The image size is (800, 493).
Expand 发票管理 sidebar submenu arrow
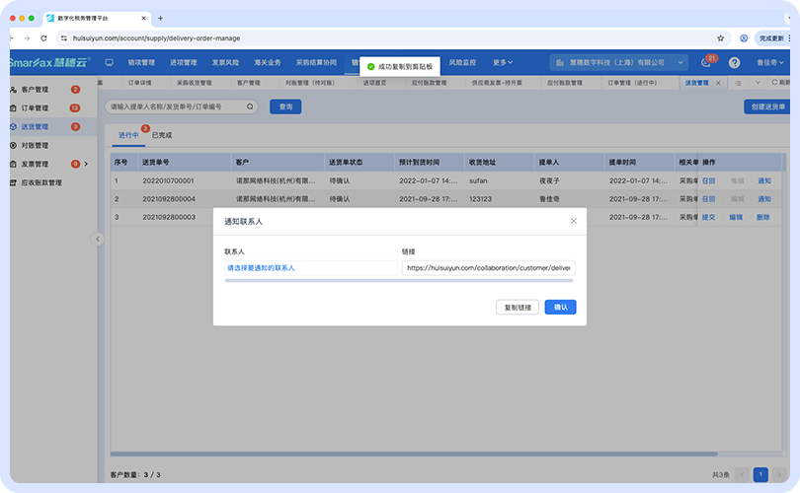coord(86,164)
